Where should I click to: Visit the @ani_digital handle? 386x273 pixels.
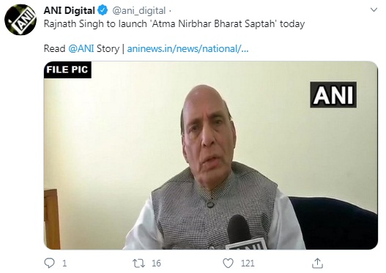click(139, 11)
